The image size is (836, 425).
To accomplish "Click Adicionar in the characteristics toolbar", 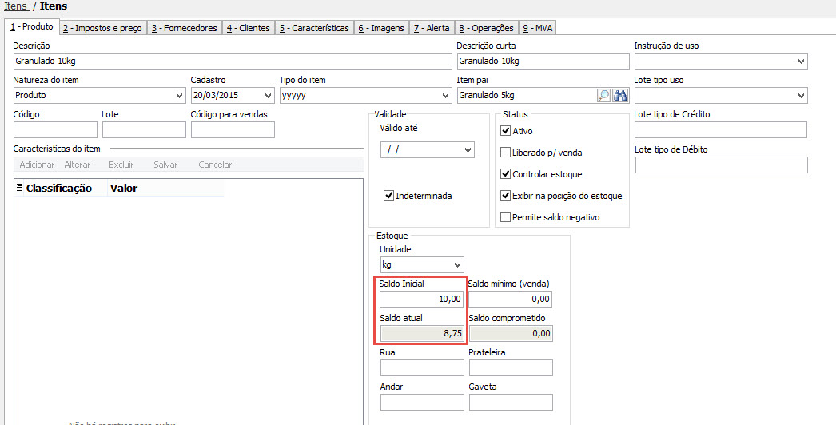I will [x=37, y=165].
